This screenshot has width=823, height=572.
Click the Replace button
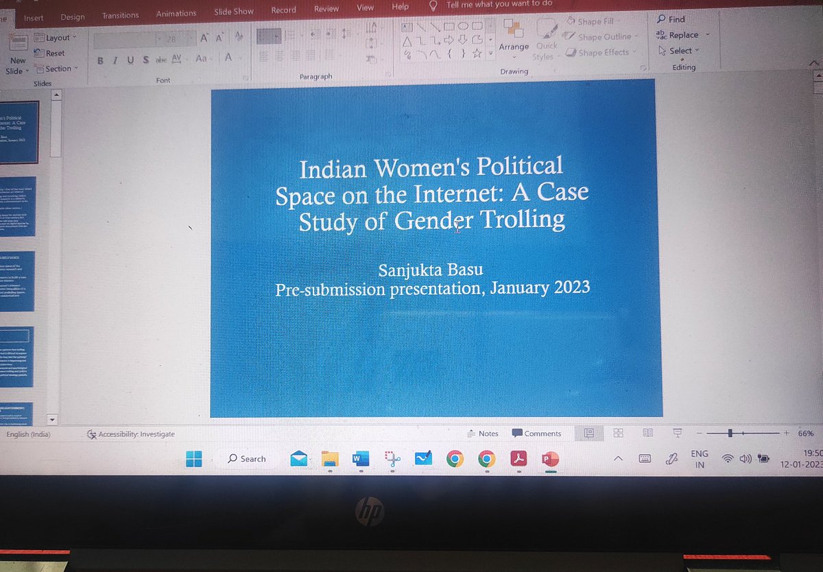click(677, 35)
